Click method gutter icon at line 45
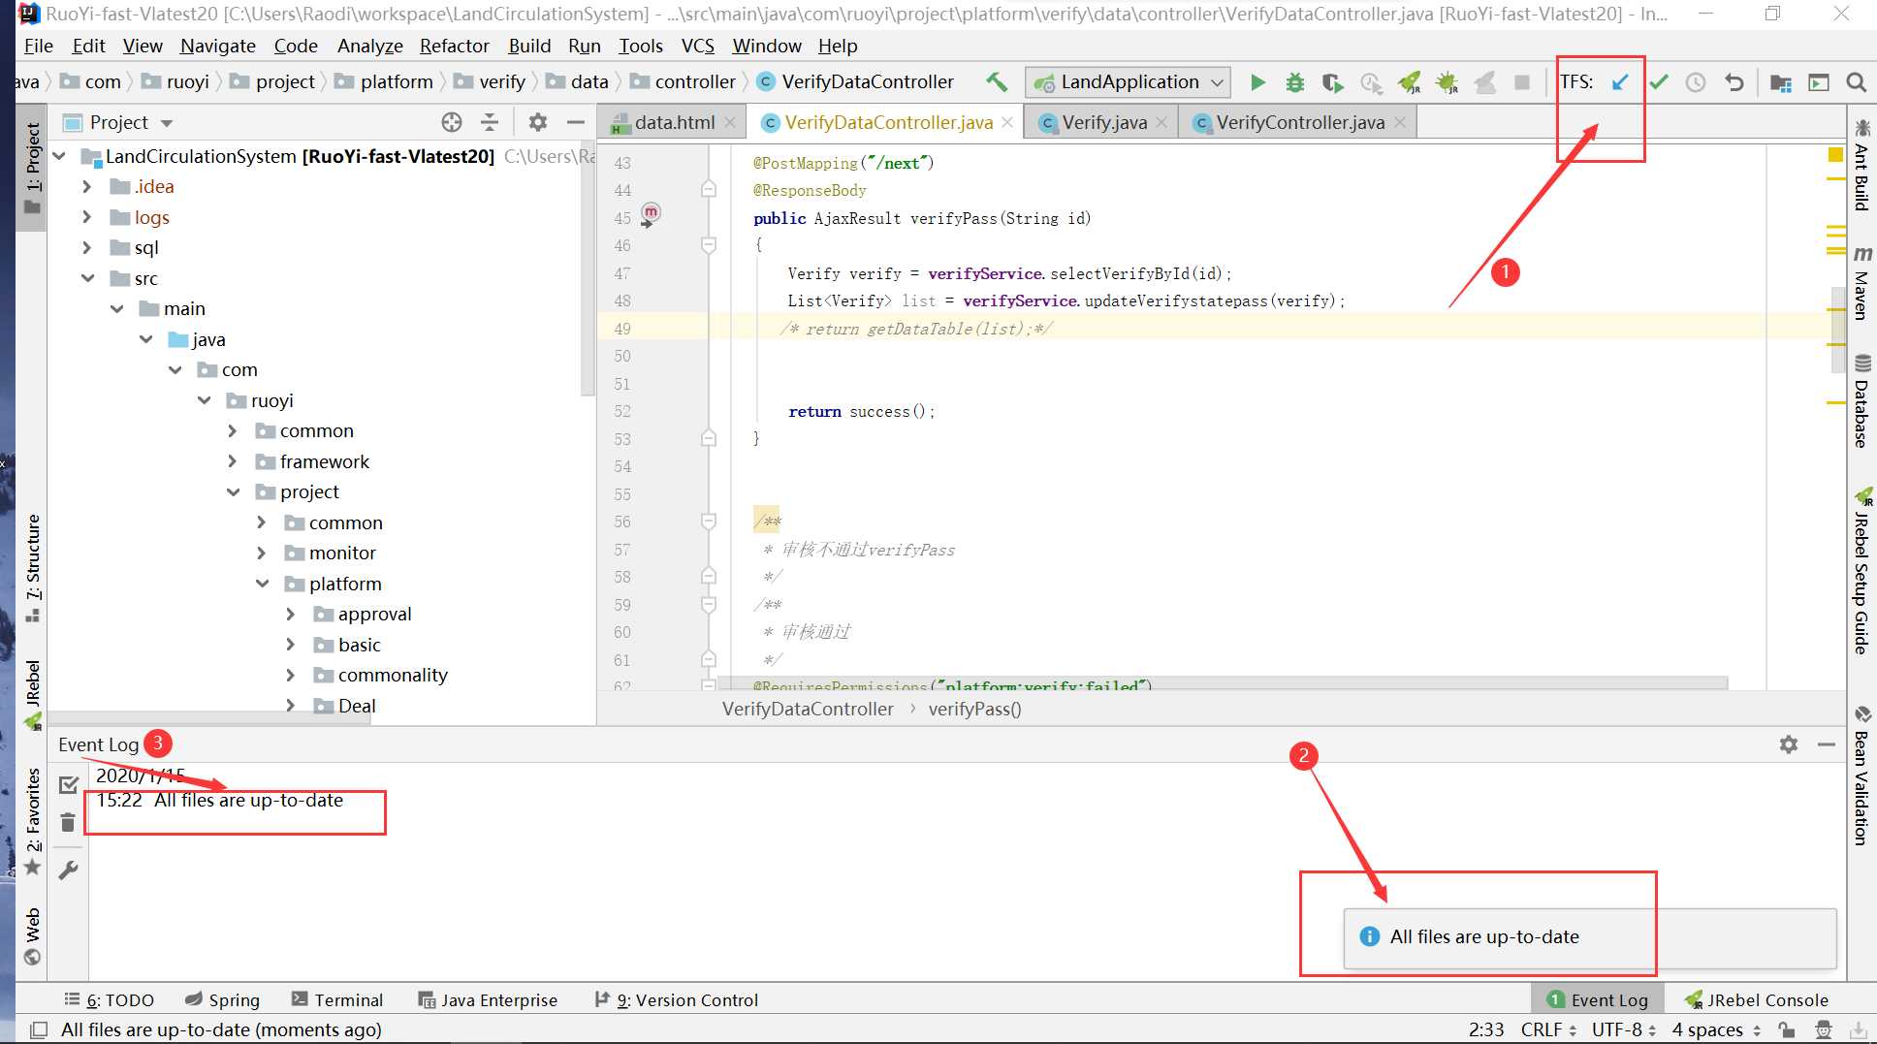Image resolution: width=1877 pixels, height=1044 pixels. [650, 215]
